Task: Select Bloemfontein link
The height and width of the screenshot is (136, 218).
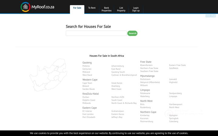Action: pos(147,65)
